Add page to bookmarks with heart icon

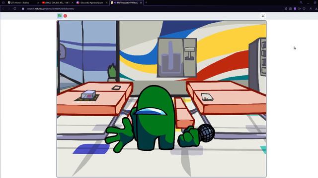[x=304, y=9]
